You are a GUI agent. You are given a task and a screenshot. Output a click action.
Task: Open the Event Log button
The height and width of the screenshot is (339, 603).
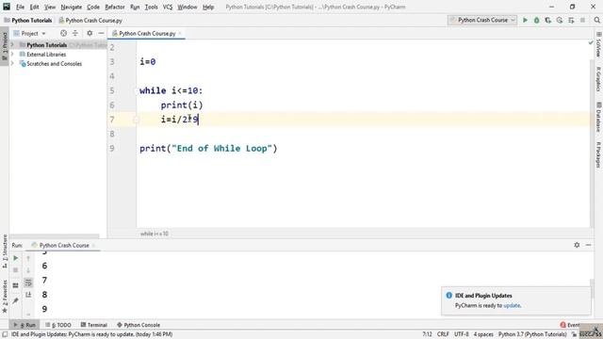click(570, 325)
